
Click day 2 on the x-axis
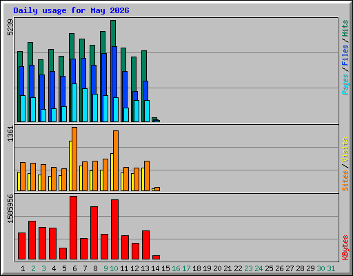33,268
